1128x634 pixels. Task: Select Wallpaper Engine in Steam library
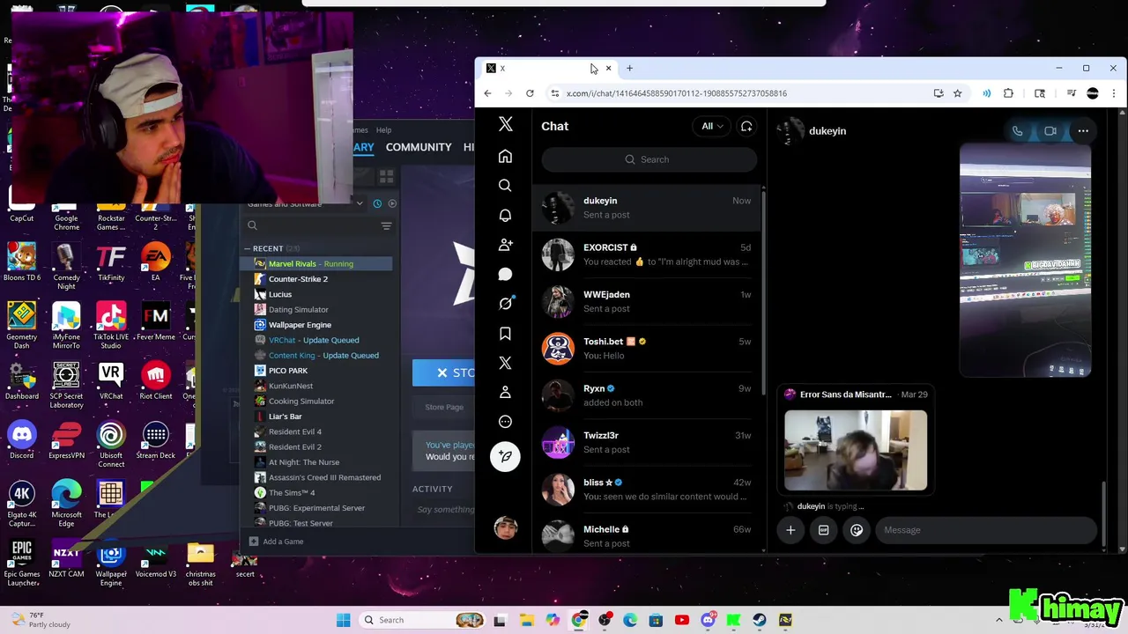300,325
